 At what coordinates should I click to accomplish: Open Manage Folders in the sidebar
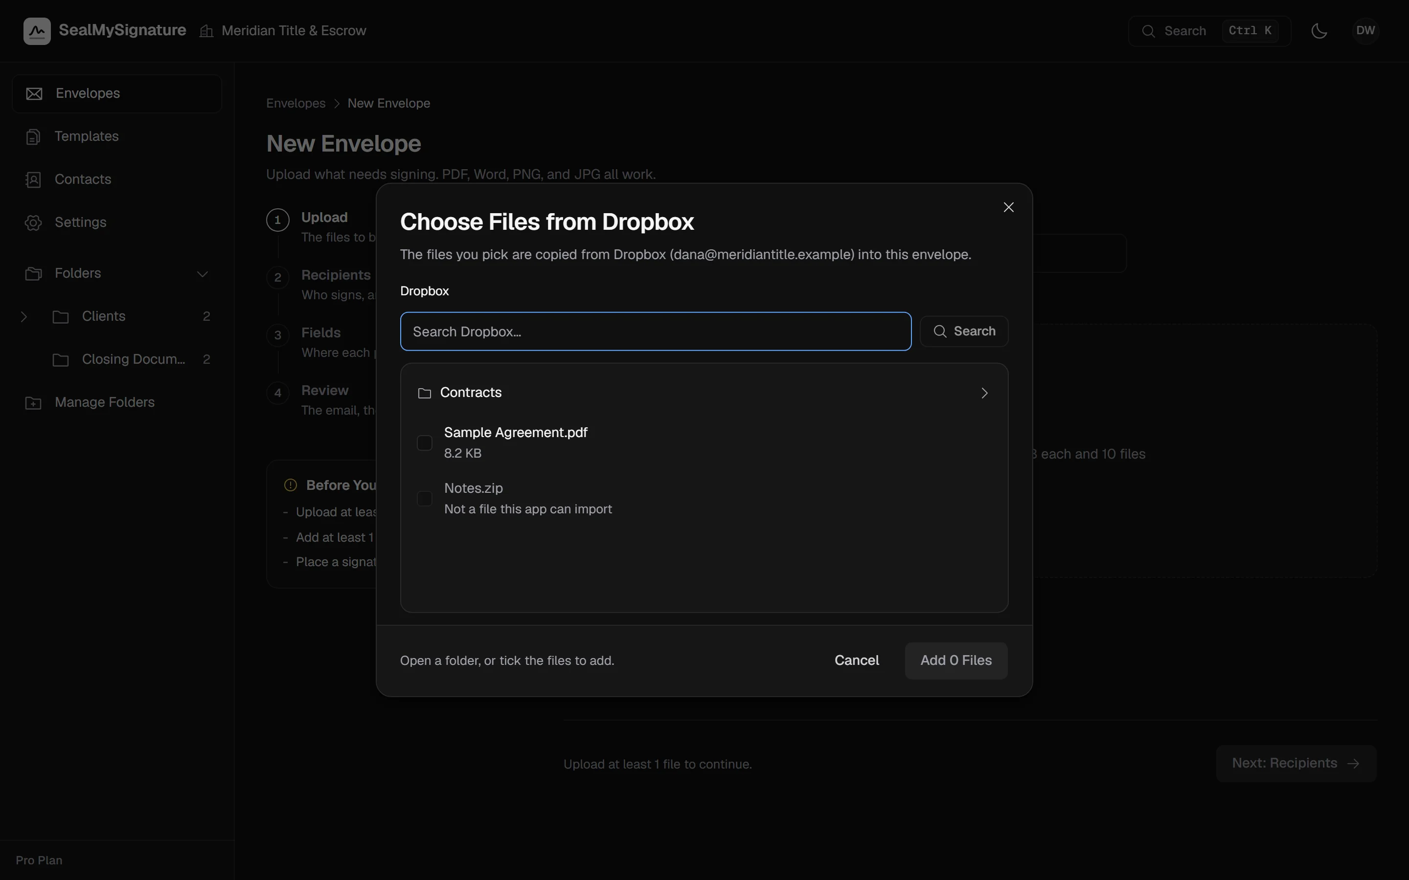(x=116, y=403)
